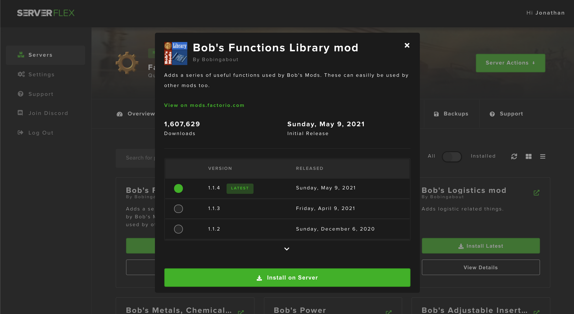The image size is (574, 314).
Task: Select version 1.1.2 radio button
Action: pyautogui.click(x=178, y=229)
